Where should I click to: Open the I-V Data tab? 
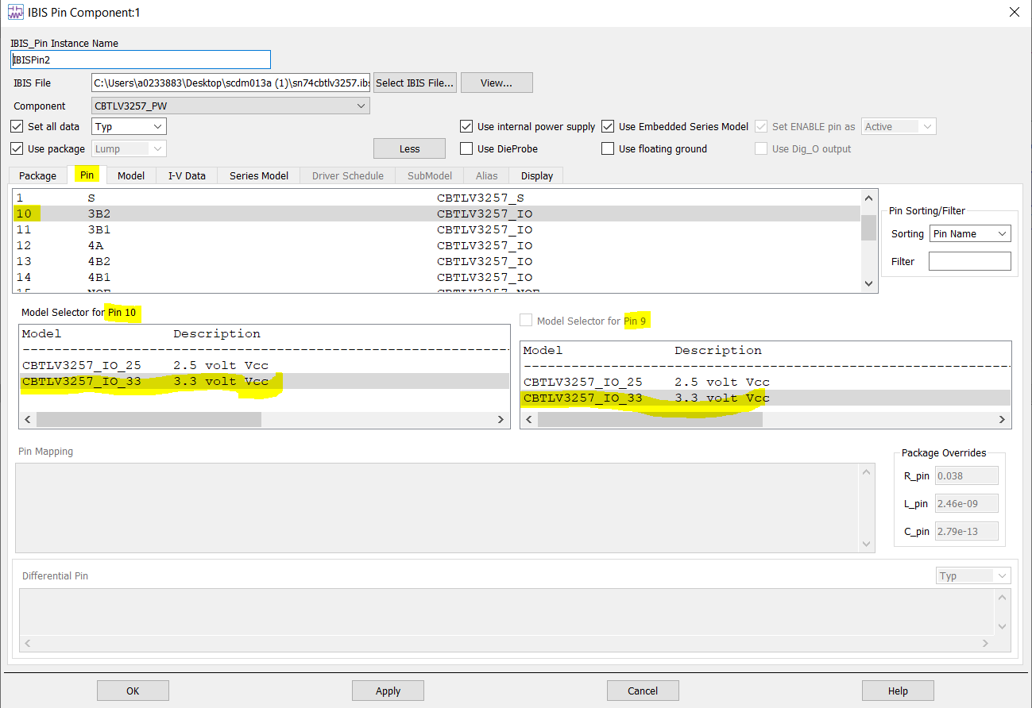pos(187,175)
